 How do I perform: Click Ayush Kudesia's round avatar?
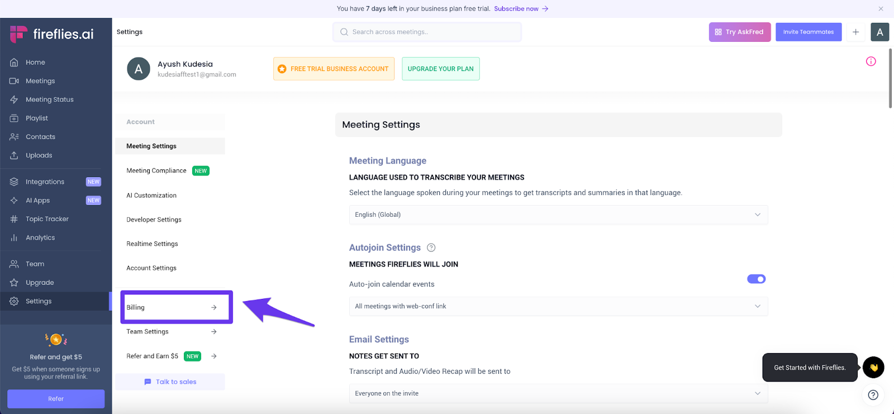click(139, 69)
